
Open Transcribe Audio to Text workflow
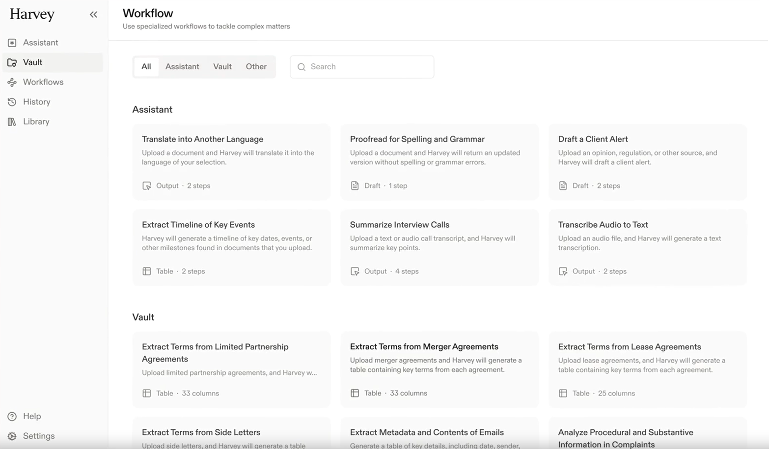pos(648,247)
